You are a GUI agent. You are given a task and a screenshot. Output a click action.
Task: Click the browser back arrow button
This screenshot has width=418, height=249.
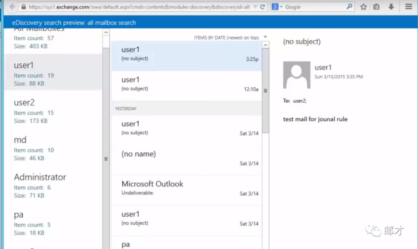click(12, 7)
